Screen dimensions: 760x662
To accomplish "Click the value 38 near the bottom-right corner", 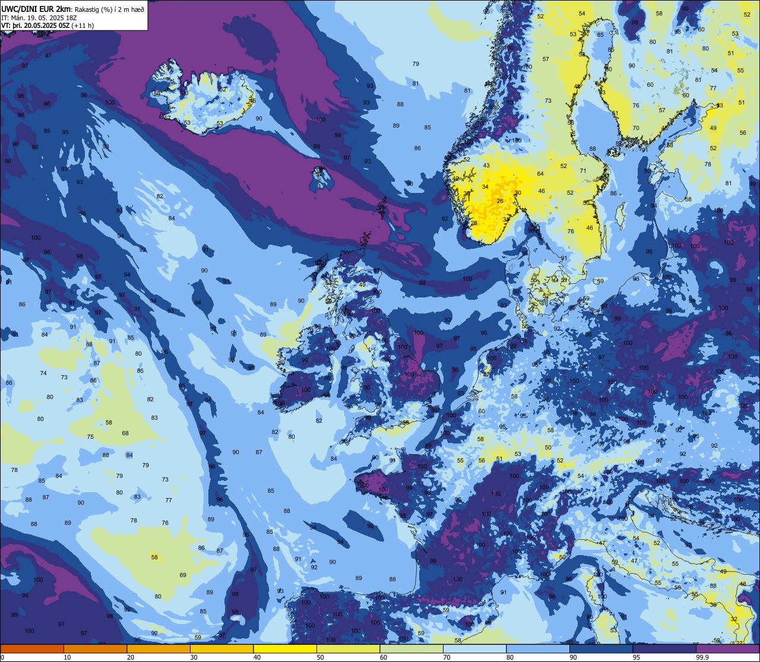I will [x=712, y=605].
